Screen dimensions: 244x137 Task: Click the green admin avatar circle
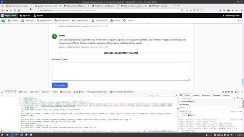point(54,37)
